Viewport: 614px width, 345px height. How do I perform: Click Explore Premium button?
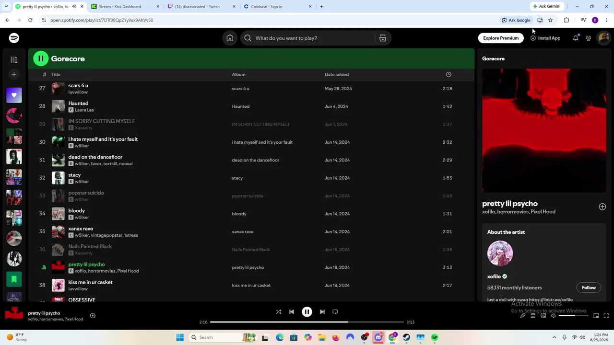pyautogui.click(x=501, y=38)
